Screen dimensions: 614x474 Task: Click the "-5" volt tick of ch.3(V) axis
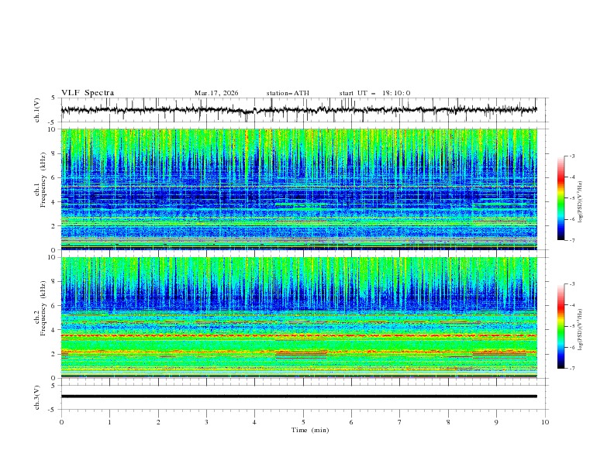53,410
